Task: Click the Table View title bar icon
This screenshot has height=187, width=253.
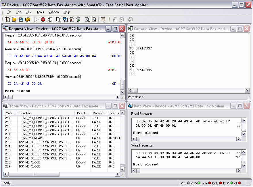Action: click(6, 106)
